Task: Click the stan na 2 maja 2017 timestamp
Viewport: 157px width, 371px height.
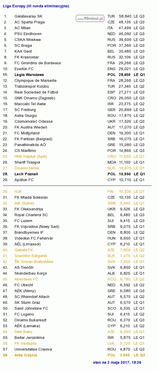Action: [117, 363]
